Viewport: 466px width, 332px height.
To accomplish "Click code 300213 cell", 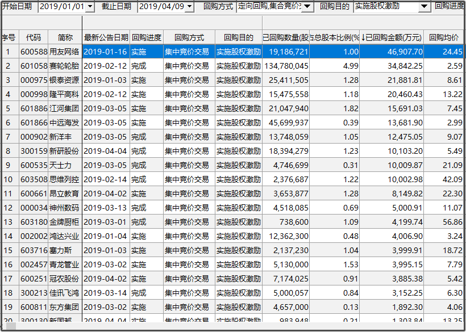I will tap(34, 293).
